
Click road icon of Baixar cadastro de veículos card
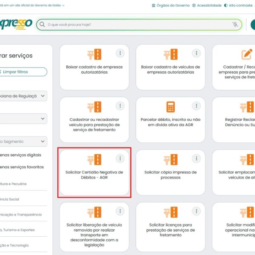click(170, 54)
